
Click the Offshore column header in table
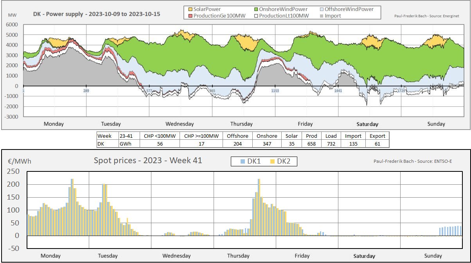(x=237, y=136)
